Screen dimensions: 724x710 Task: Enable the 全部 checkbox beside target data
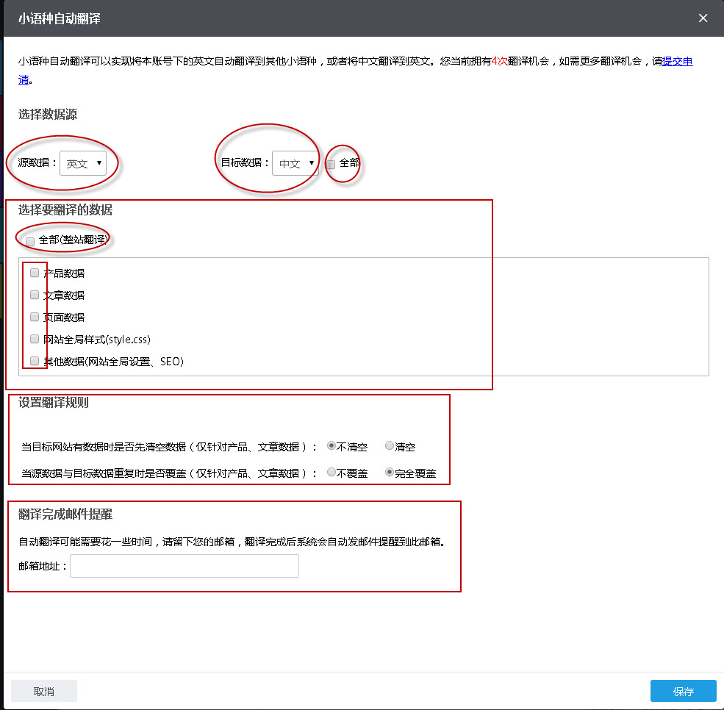pos(330,164)
